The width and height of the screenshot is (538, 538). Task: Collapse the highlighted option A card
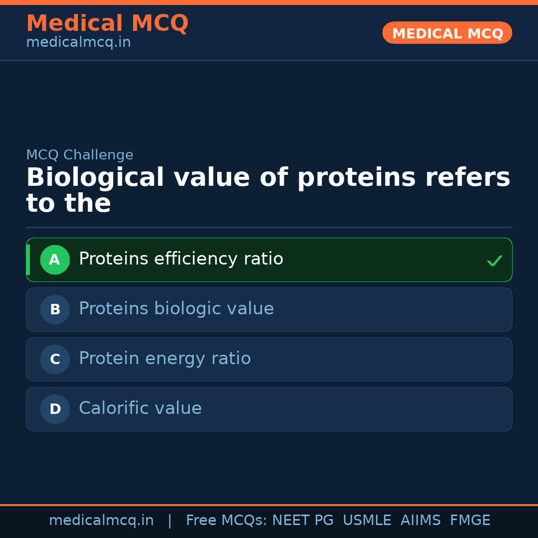pos(269,260)
